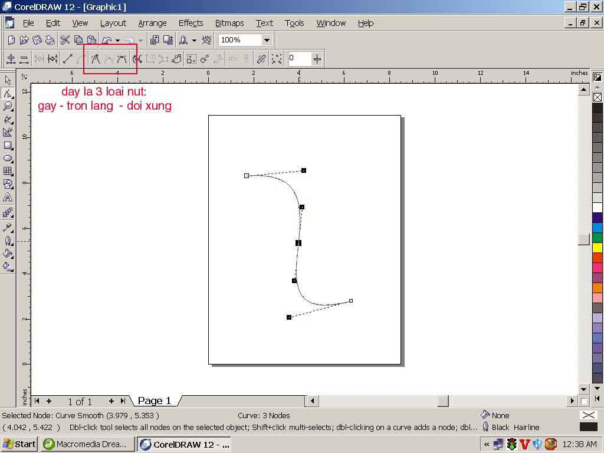The image size is (604, 453).
Task: Click the Reverse Curve Direction icon
Action: click(x=137, y=59)
